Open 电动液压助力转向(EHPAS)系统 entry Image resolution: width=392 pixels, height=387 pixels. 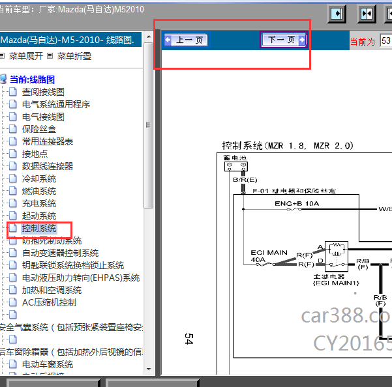pos(81,278)
